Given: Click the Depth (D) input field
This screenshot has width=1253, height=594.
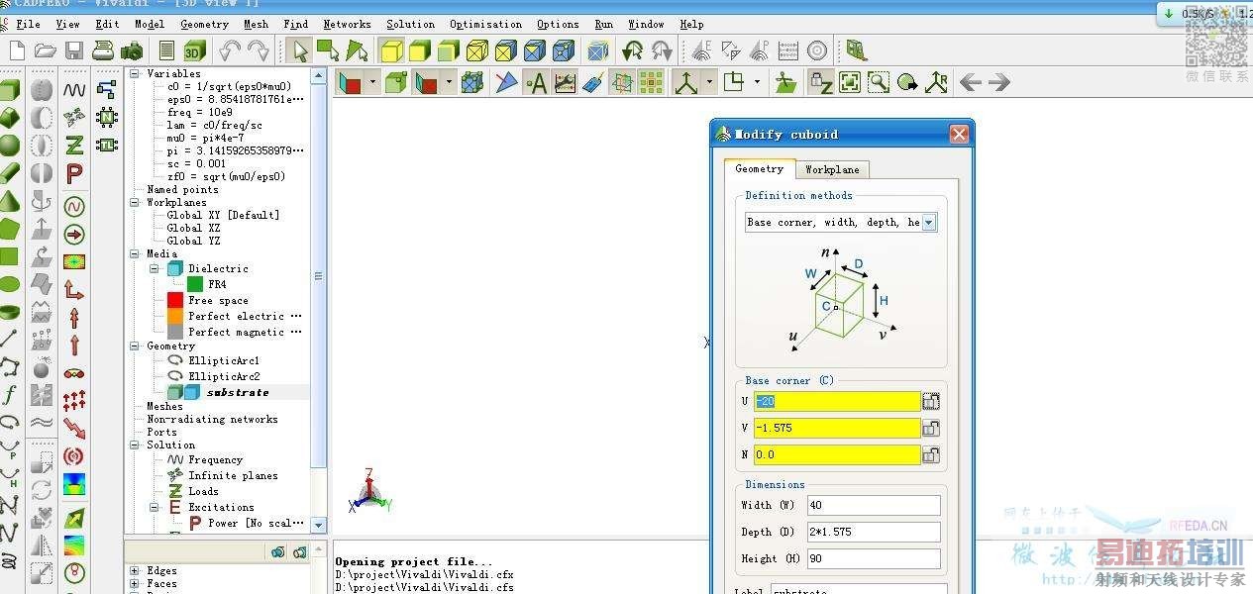Looking at the screenshot, I should (874, 532).
